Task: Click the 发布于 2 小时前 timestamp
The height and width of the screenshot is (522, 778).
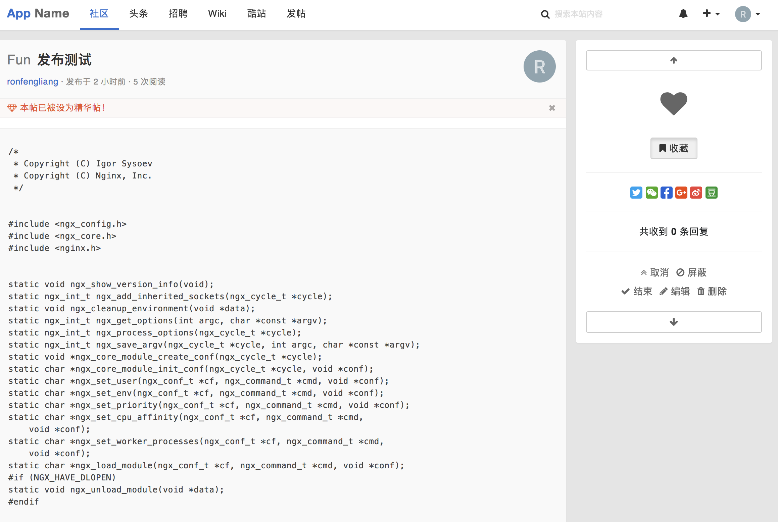Action: pos(96,82)
